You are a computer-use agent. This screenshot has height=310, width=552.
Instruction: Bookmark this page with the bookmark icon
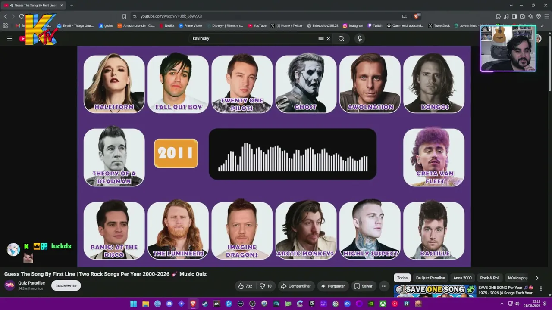click(x=124, y=16)
